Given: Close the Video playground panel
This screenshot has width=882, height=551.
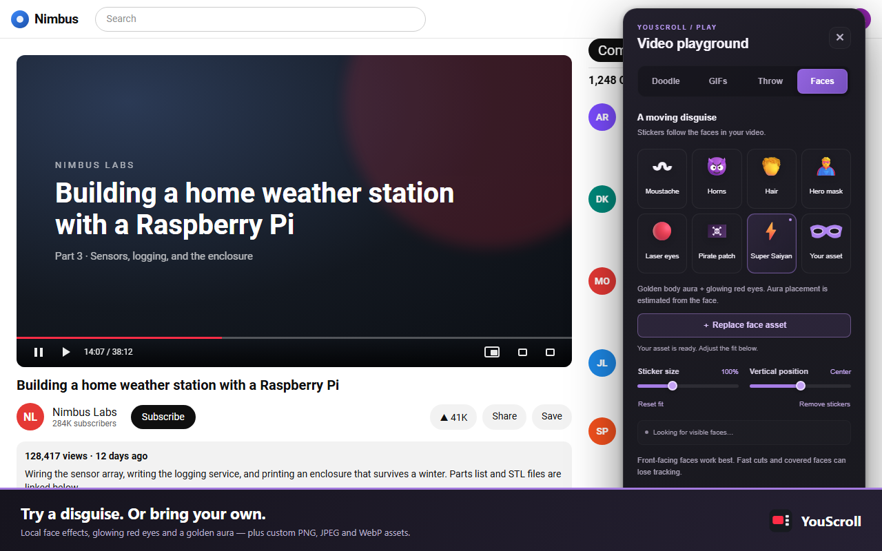Looking at the screenshot, I should [840, 37].
